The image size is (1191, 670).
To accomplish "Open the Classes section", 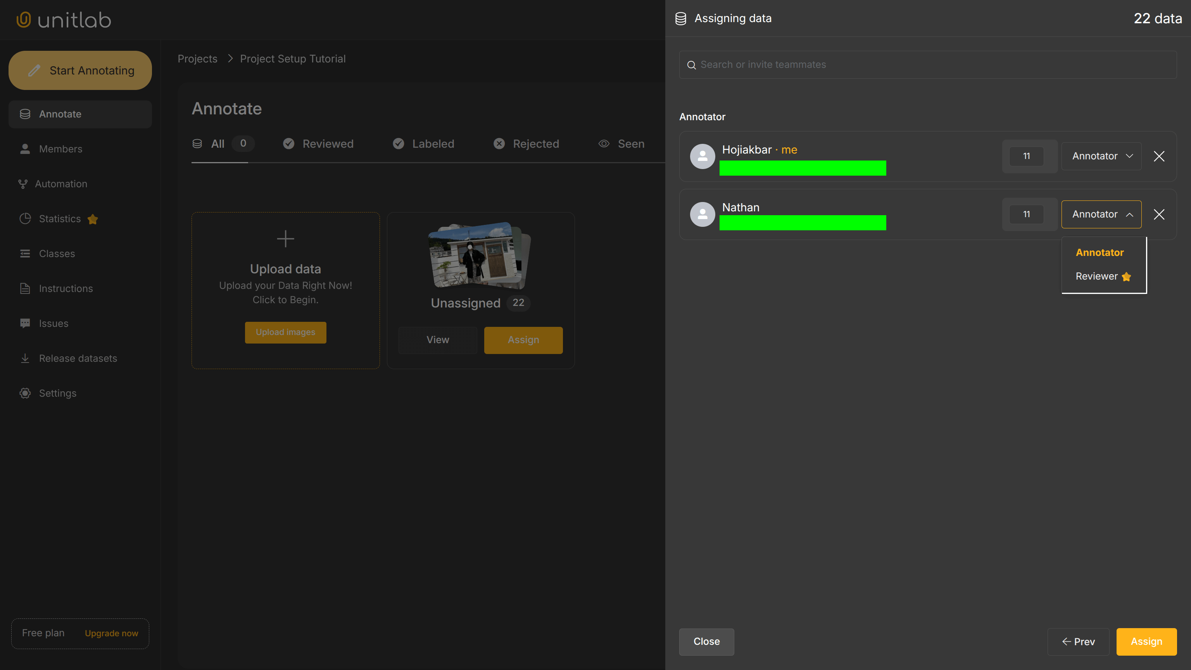I will point(56,254).
